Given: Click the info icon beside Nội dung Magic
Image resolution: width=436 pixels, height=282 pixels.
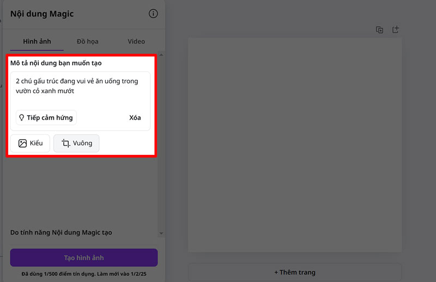Looking at the screenshot, I should pyautogui.click(x=153, y=14).
